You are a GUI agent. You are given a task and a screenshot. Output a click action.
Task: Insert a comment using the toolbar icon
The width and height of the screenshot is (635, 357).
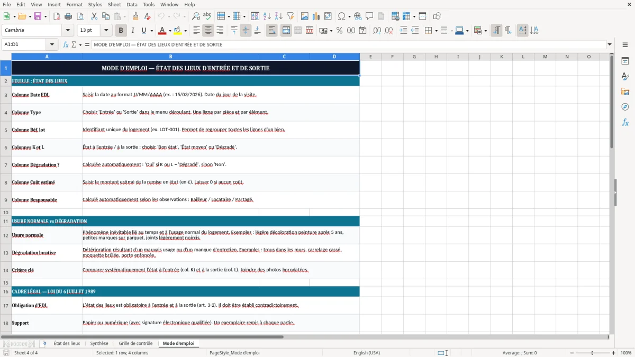(x=369, y=16)
